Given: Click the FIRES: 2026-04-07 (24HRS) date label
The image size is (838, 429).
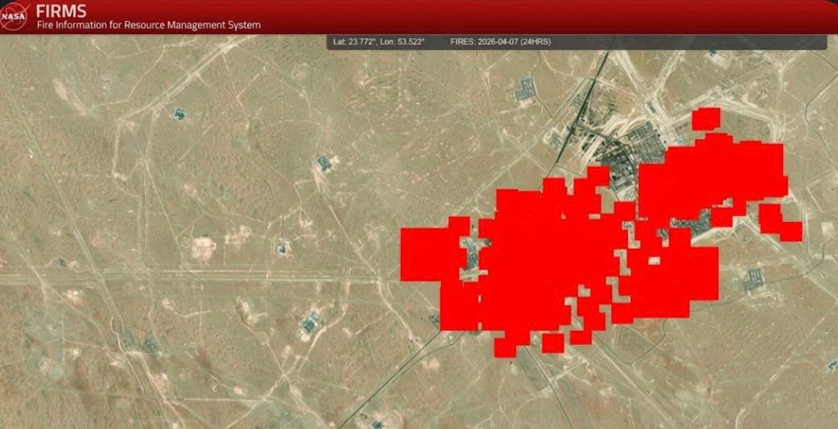Looking at the screenshot, I should [x=500, y=42].
